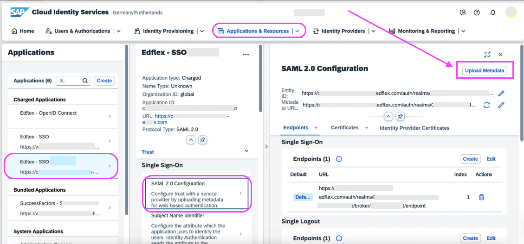
Task: Open the Certificates tab dropdown arrow
Action: tap(367, 128)
